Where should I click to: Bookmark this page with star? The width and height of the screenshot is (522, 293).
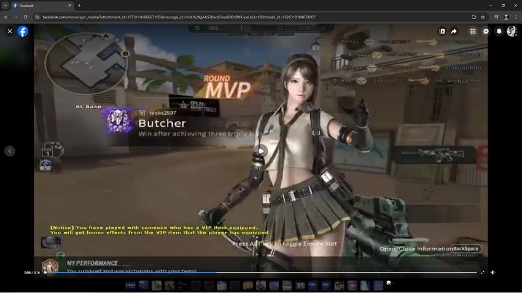(483, 17)
